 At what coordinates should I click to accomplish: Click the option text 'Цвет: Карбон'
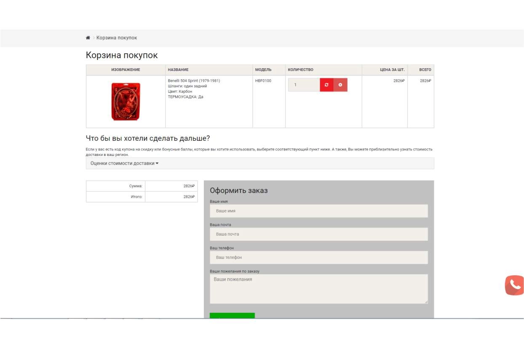click(x=180, y=91)
